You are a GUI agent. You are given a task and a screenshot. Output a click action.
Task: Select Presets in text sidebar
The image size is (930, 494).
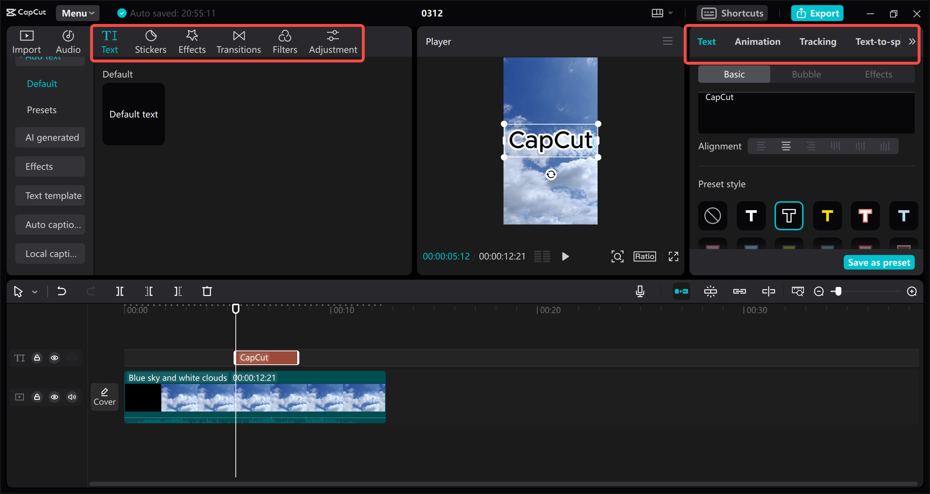pos(42,110)
